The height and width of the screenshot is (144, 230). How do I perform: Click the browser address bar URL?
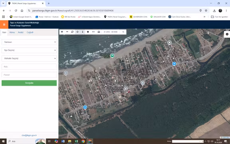[73, 10]
